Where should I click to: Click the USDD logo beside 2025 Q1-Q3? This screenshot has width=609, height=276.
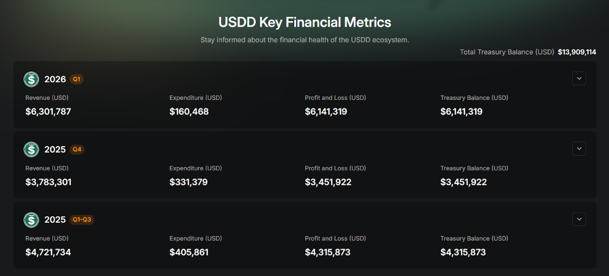click(x=31, y=220)
